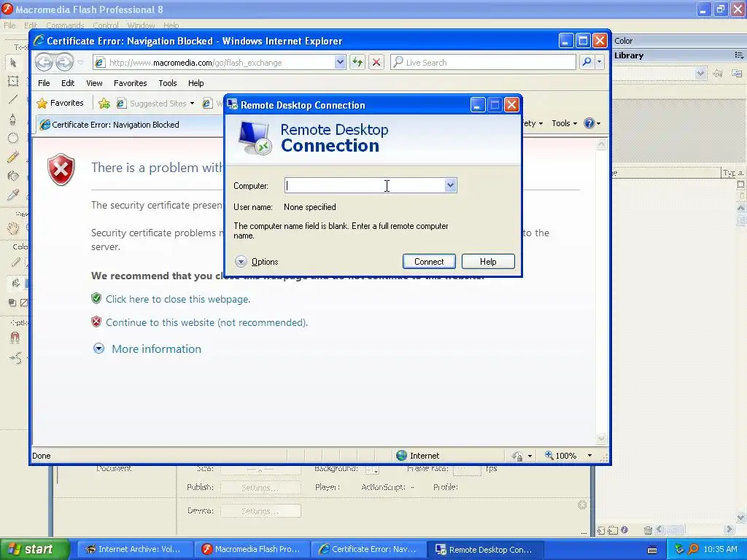Expand Options in Remote Desktop Connection
The image size is (747, 560).
256,262
